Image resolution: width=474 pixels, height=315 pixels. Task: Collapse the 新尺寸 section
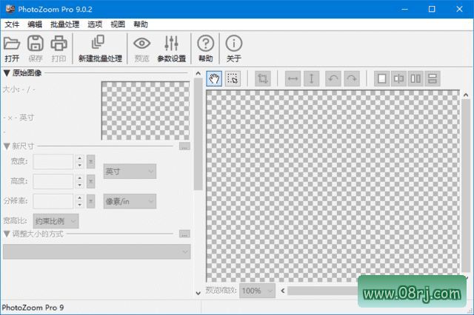coord(7,146)
